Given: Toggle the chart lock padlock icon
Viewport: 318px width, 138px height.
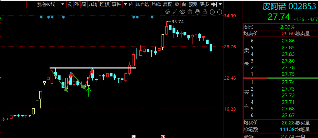Looking at the screenshot, I should 205,12.
